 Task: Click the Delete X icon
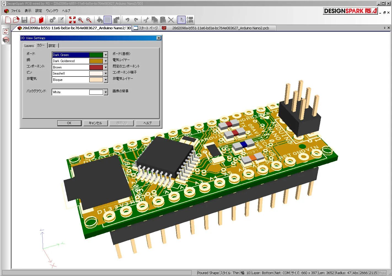point(171,20)
